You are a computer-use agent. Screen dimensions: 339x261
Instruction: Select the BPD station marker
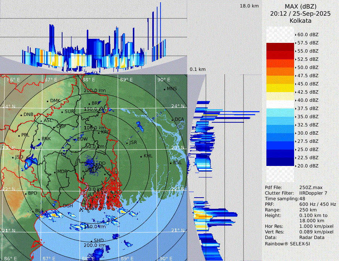pyautogui.click(x=26, y=194)
